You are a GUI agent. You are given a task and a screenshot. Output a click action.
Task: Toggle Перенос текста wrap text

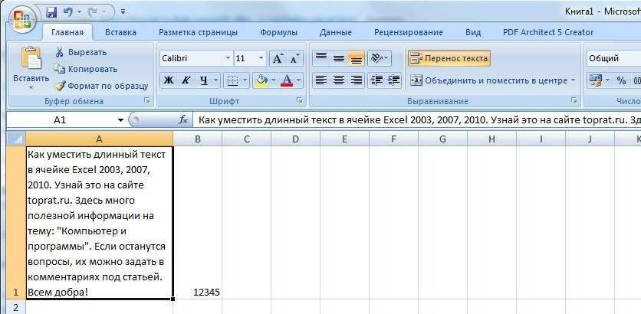click(x=449, y=58)
